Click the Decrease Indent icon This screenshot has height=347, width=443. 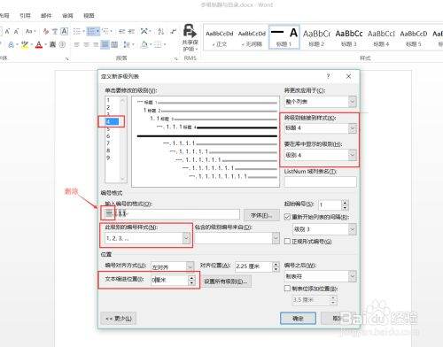[121, 31]
